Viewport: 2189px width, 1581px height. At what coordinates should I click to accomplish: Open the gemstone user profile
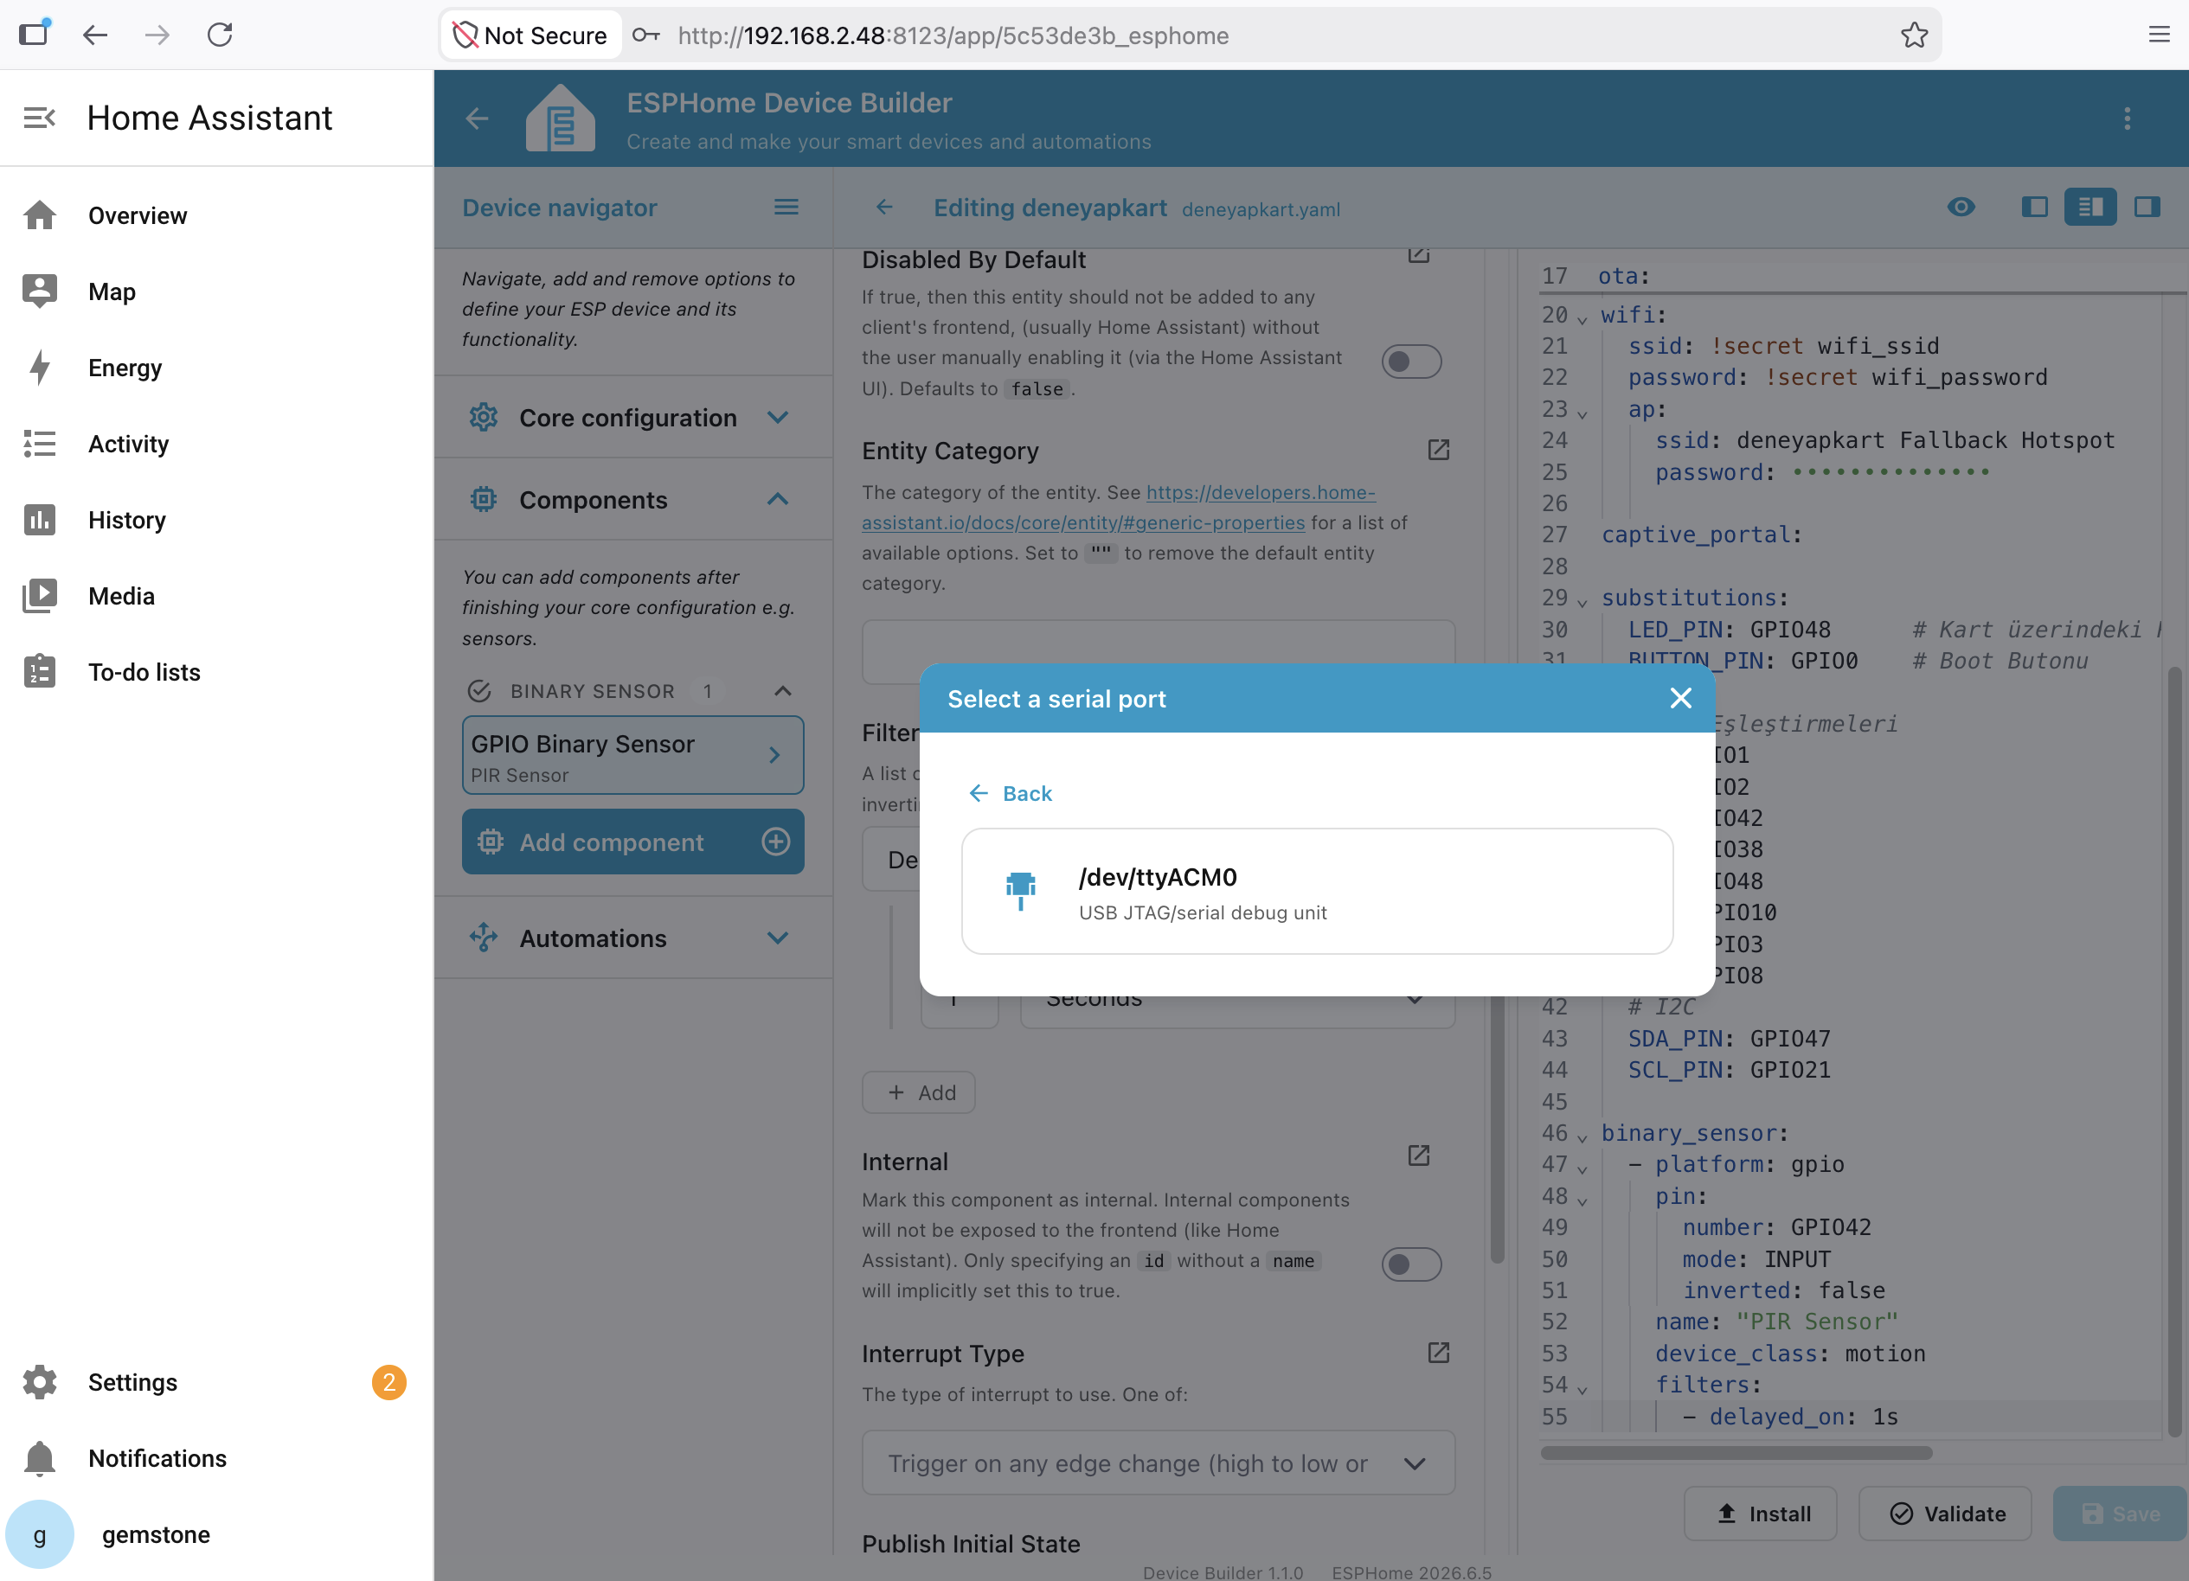pyautogui.click(x=216, y=1534)
